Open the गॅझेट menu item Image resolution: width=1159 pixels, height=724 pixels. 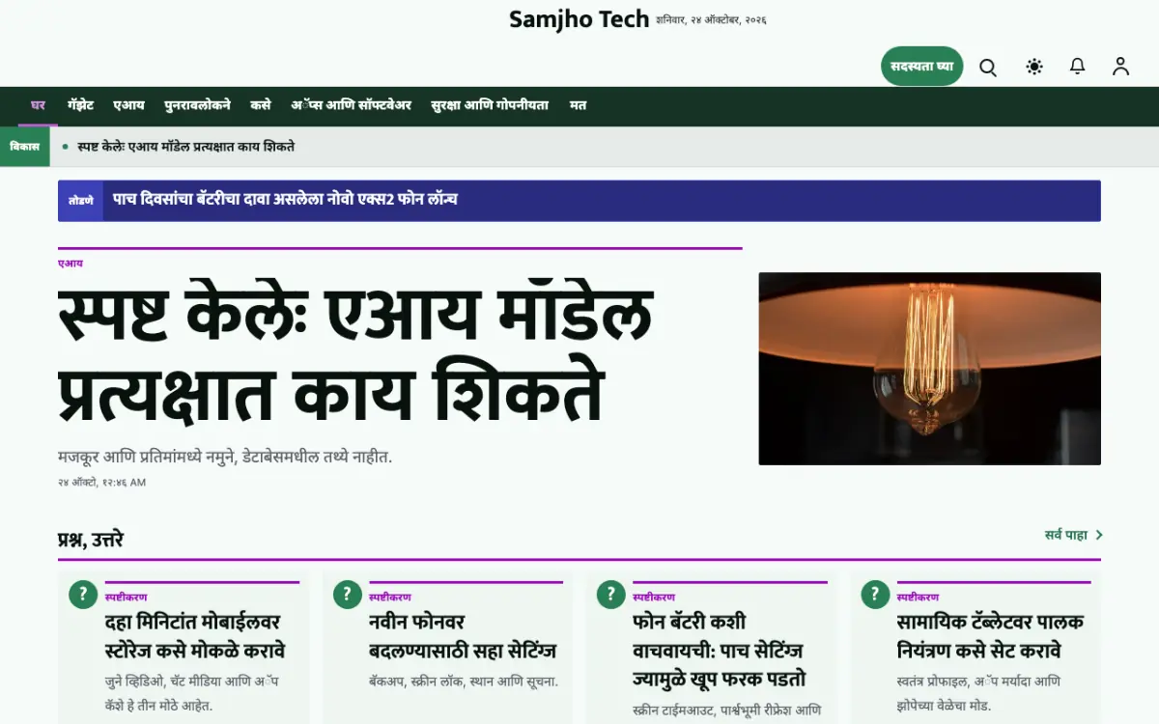[80, 105]
